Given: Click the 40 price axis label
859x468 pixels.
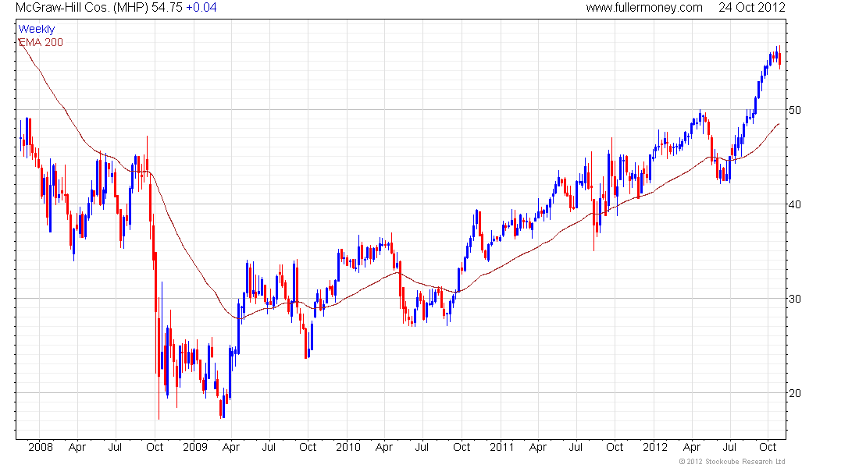Looking at the screenshot, I should tap(794, 204).
